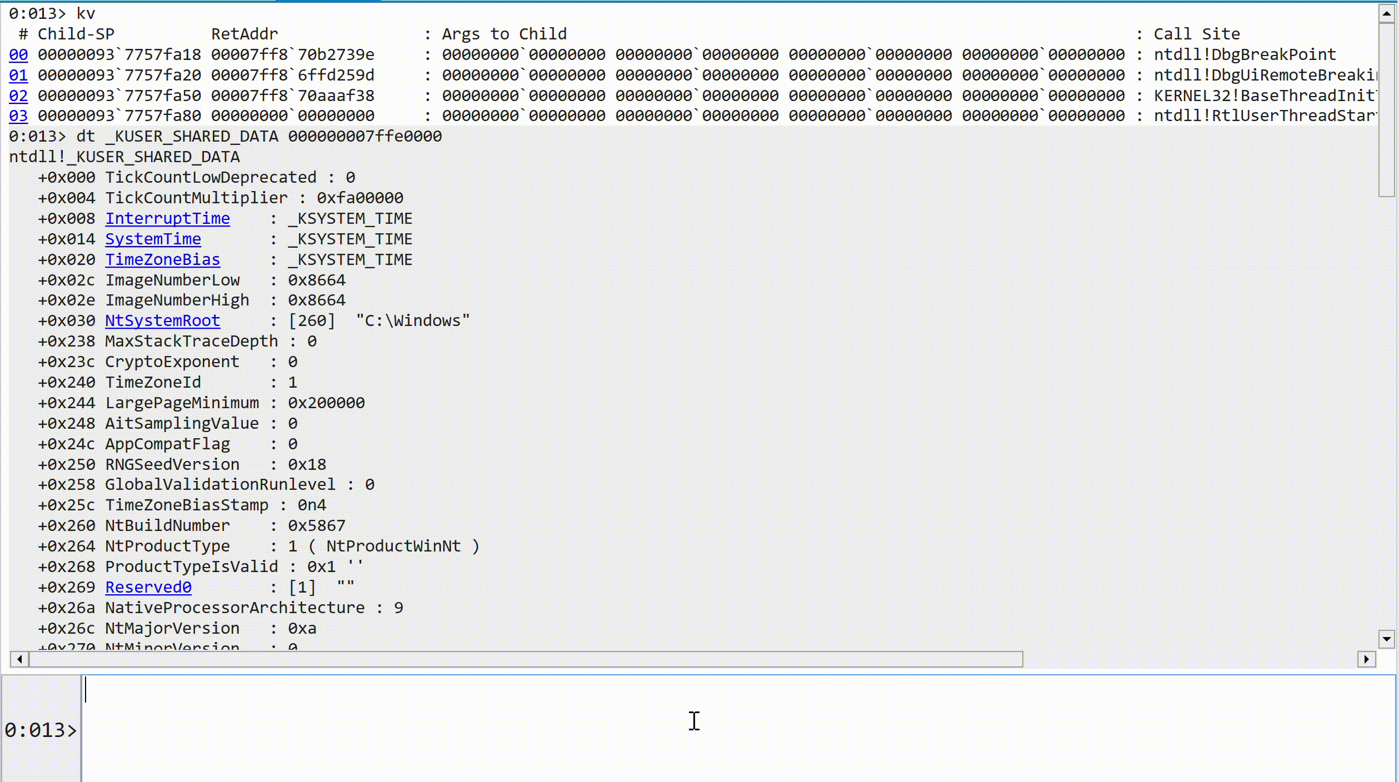Click horizontal scrollbar track right of thumb
This screenshot has height=782, width=1399.
[1189, 659]
